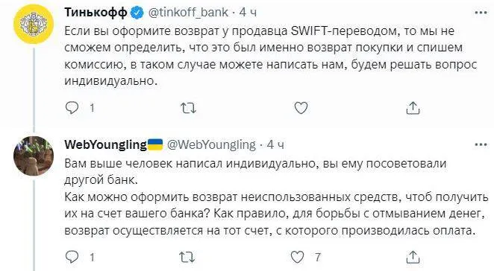This screenshot has height=271, width=494.
Task: Open the Тинькофф tweet text about SWIFT
Action: 271,56
